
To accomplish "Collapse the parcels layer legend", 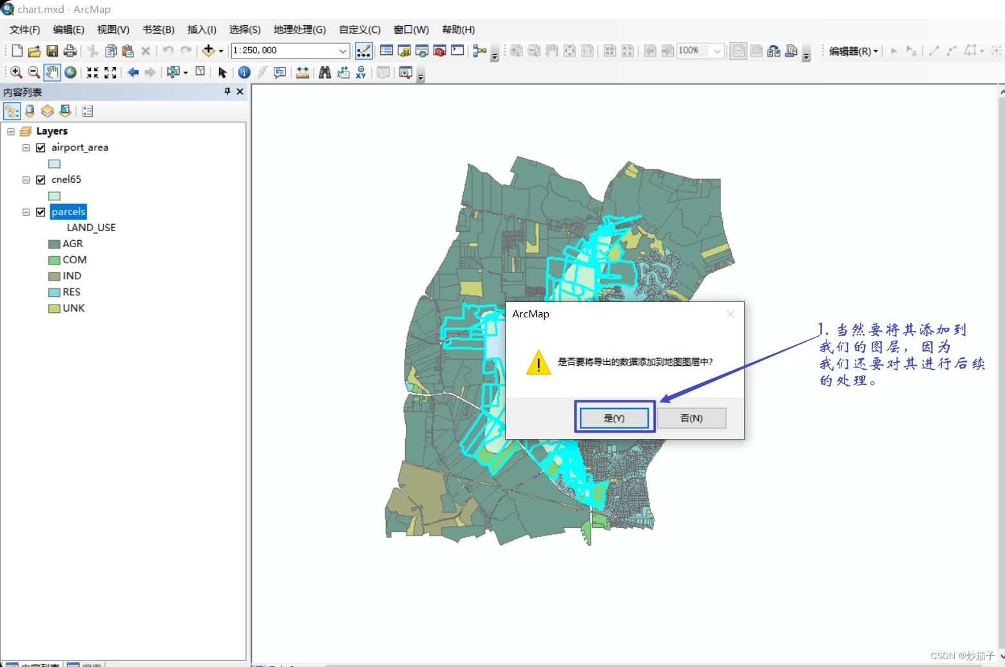I will (26, 211).
